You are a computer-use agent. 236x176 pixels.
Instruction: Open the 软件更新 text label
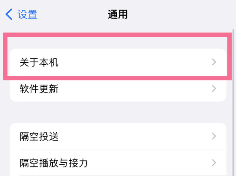(x=39, y=89)
